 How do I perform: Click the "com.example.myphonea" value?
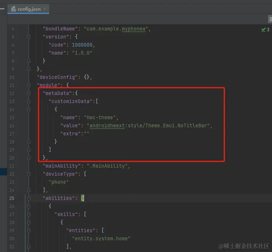pos(116,29)
